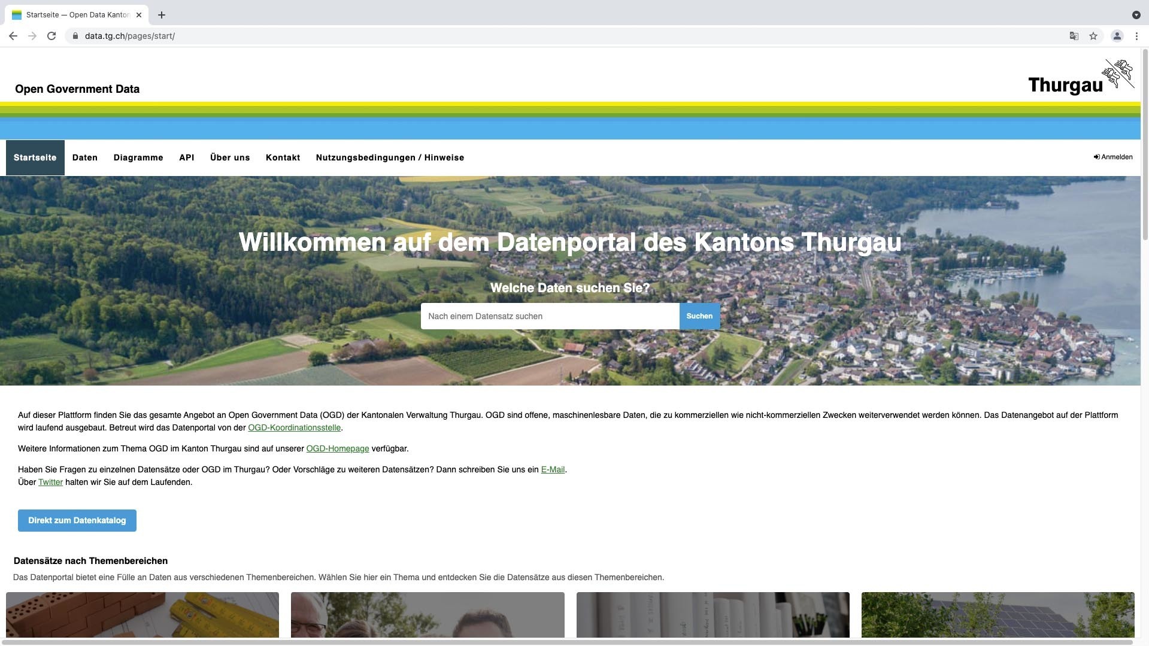The height and width of the screenshot is (646, 1149).
Task: Bookmark this page with the star
Action: [x=1093, y=36]
